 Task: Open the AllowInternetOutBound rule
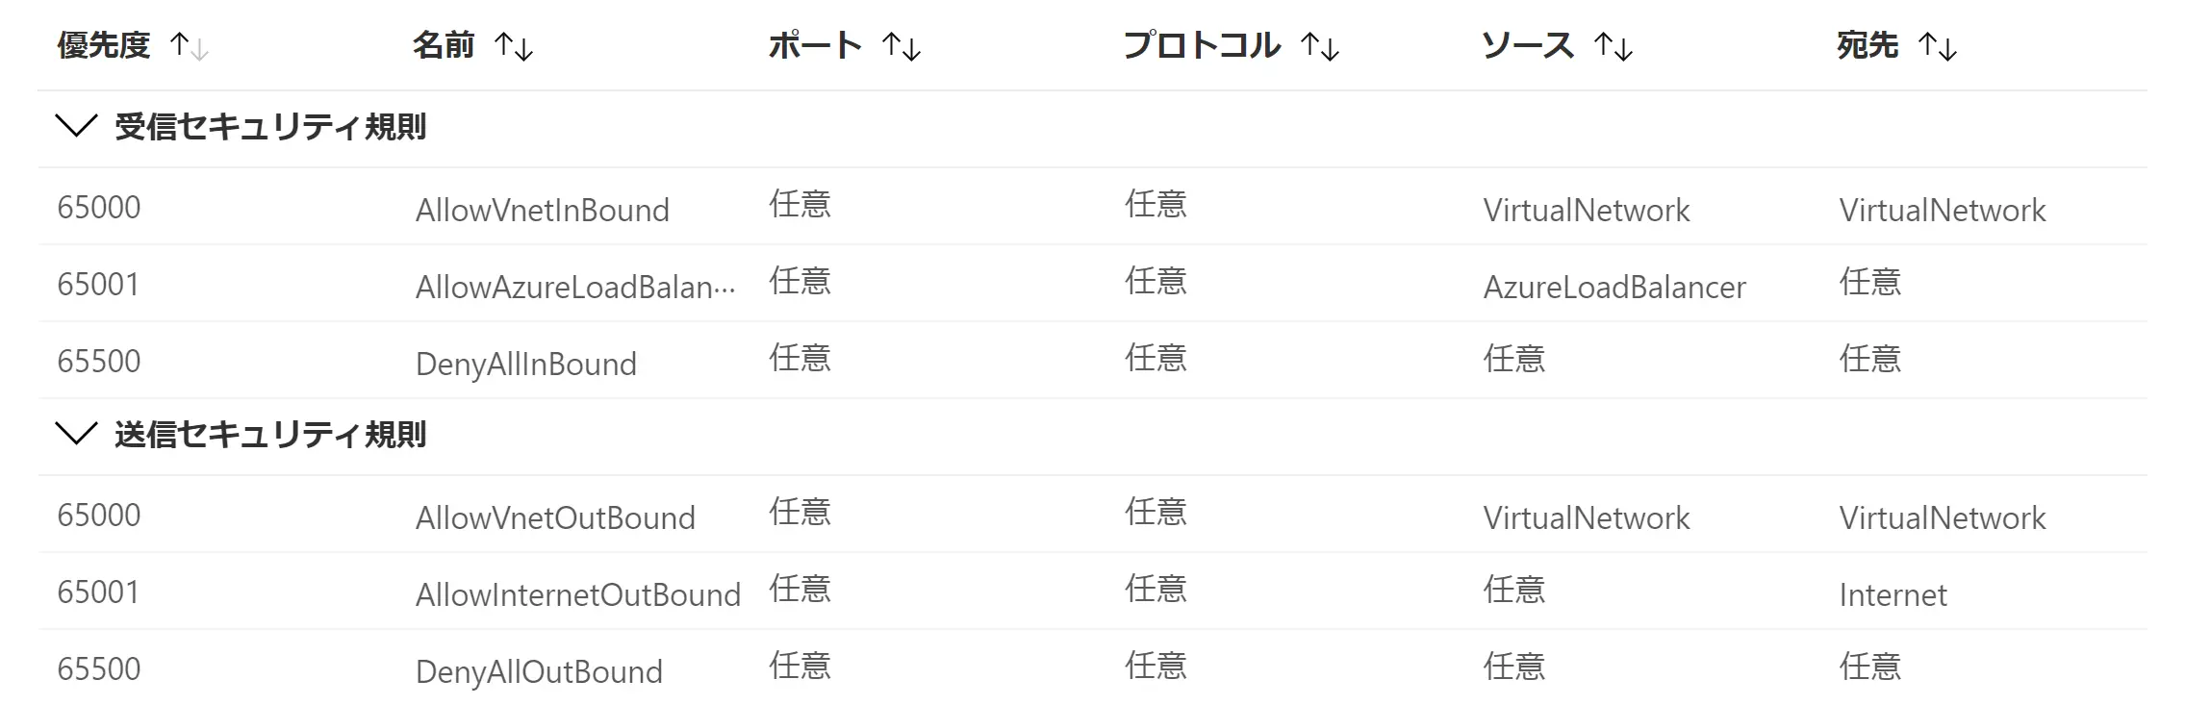[x=578, y=594]
